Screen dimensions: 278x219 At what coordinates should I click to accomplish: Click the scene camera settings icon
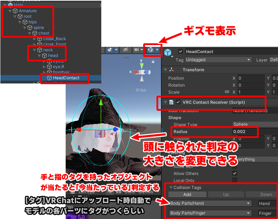click(x=137, y=50)
